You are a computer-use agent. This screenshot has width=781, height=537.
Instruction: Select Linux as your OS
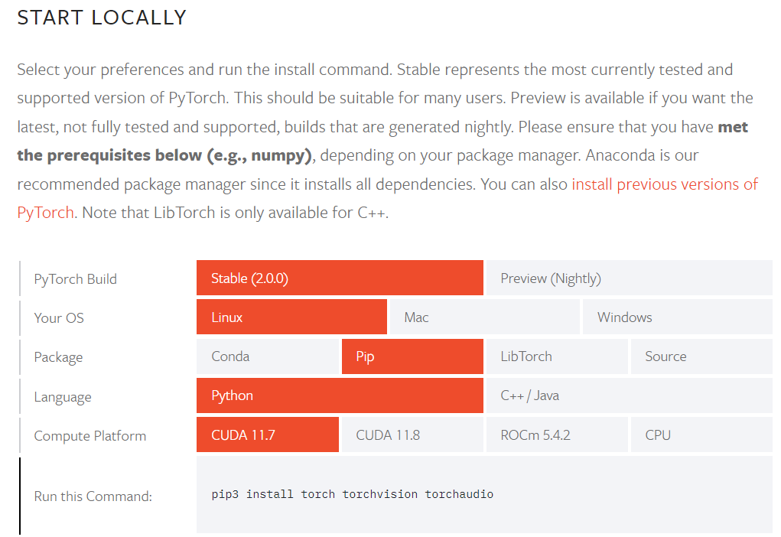[291, 317]
